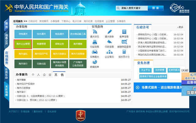Open 下载中心 in the top navigation
The image size is (196, 123).
click(66, 21)
